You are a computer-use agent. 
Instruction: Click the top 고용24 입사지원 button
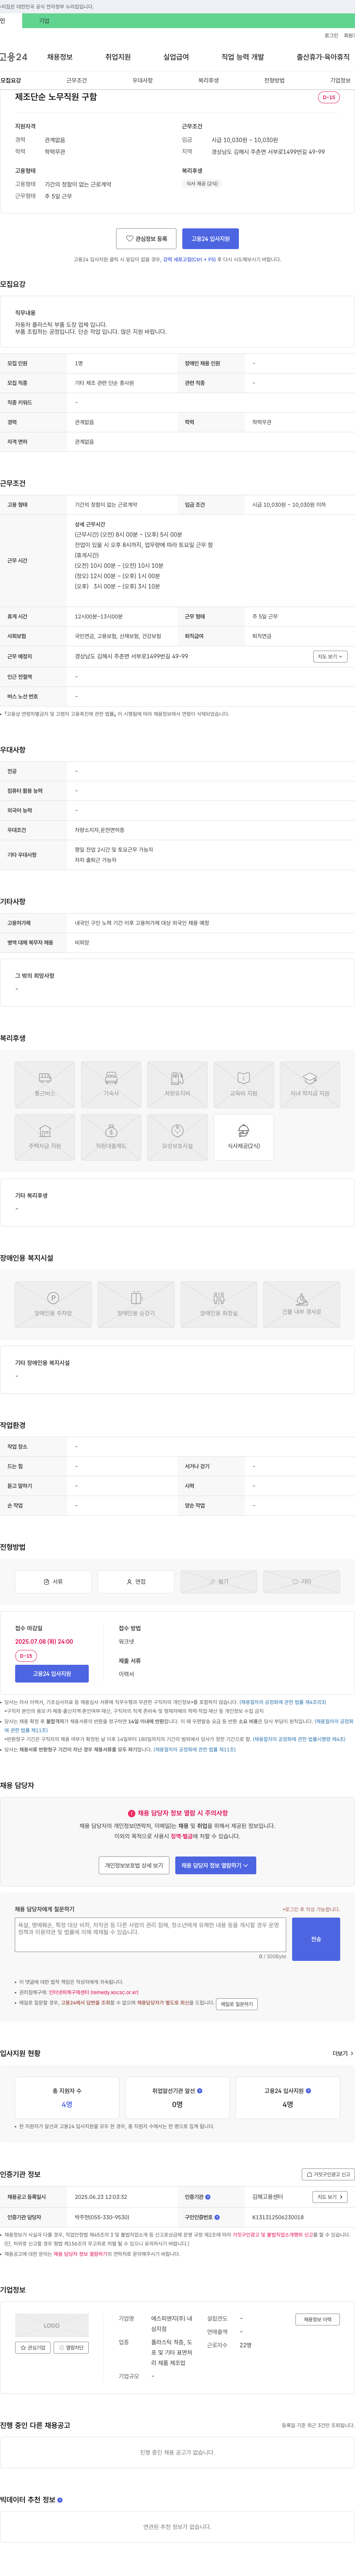click(x=210, y=239)
